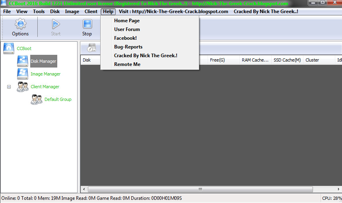Open the File menu
Image resolution: width=342 pixels, height=203 pixels.
7,12
